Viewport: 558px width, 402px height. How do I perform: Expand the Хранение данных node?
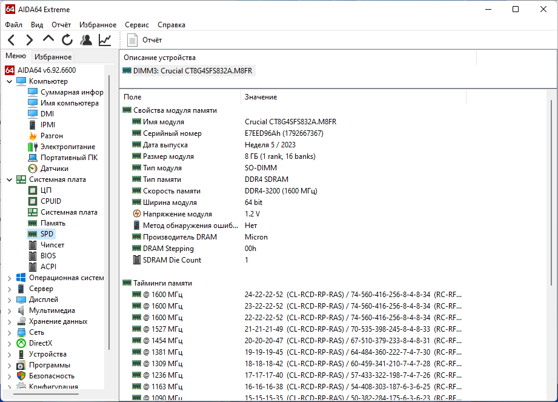[x=10, y=322]
